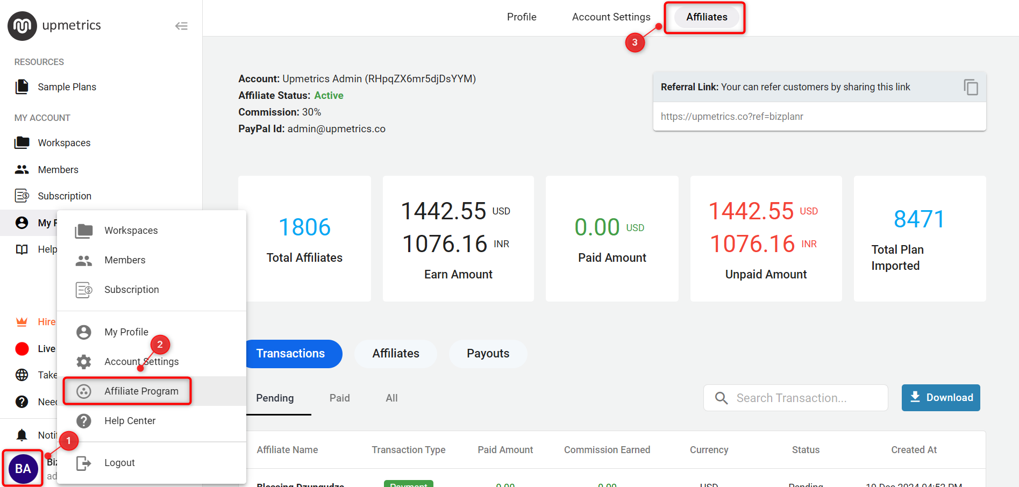The image size is (1019, 487).
Task: Open Members in the sidebar
Action: click(x=58, y=170)
